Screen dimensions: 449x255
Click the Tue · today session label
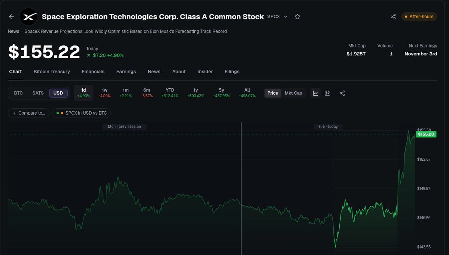click(328, 127)
